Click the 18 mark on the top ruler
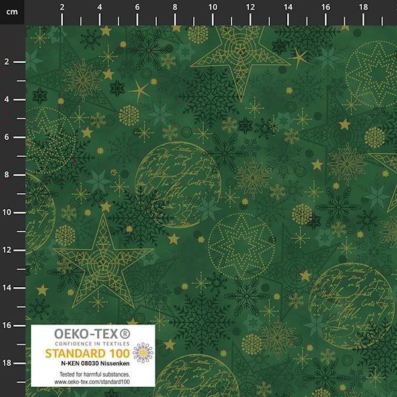The width and height of the screenshot is (397, 397). [x=363, y=7]
